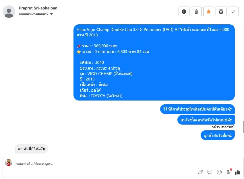Select the Hilux Vigo Champ details message
Image resolution: width=244 pixels, height=179 pixels.
tap(154, 62)
